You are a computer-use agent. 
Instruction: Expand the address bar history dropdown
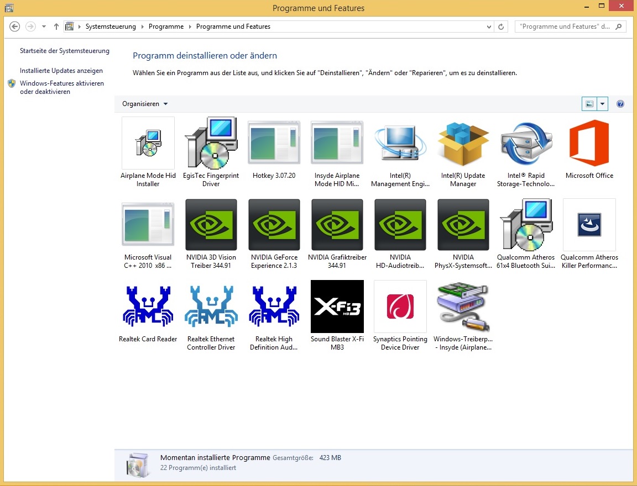pyautogui.click(x=489, y=27)
